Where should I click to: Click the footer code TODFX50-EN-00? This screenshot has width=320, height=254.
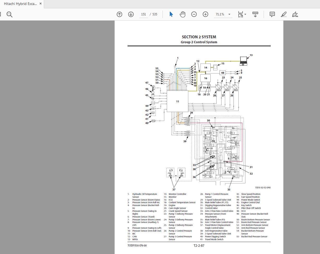point(137,245)
